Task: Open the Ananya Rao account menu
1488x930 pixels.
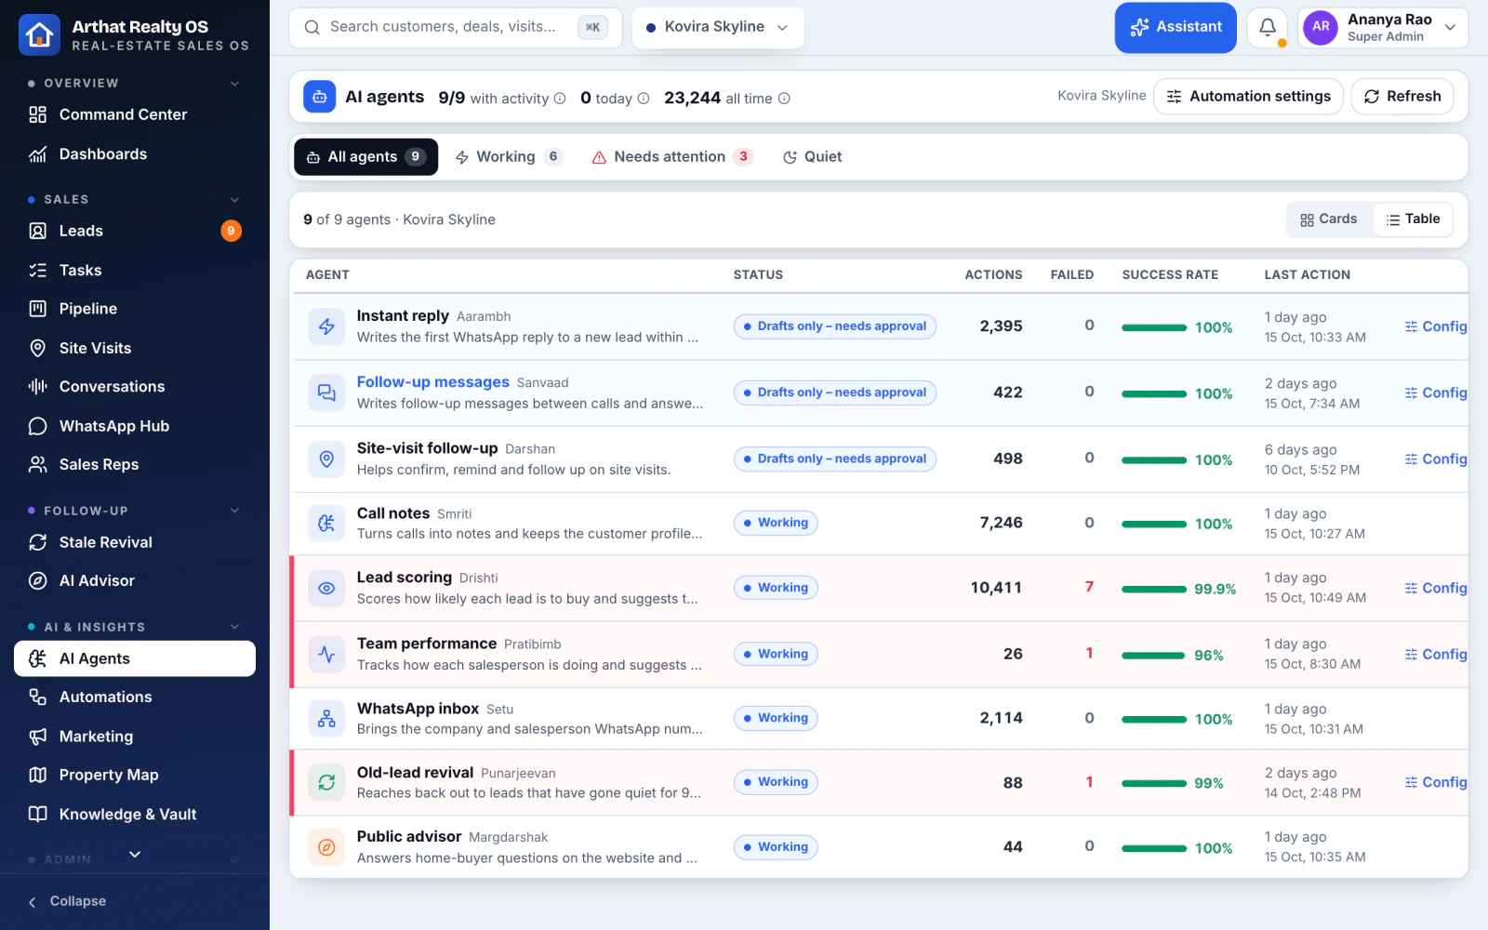Action: tap(1383, 28)
